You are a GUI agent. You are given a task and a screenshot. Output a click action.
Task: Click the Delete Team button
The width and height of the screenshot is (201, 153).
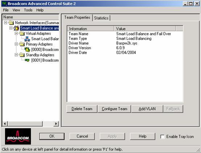[82, 109]
